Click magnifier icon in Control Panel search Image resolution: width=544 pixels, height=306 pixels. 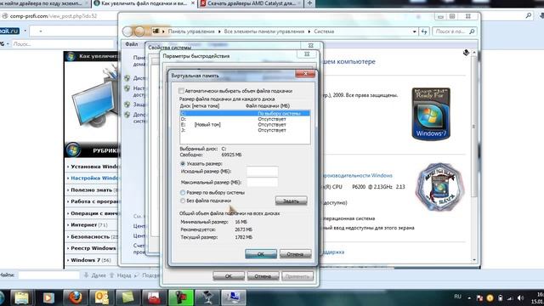coord(472,31)
